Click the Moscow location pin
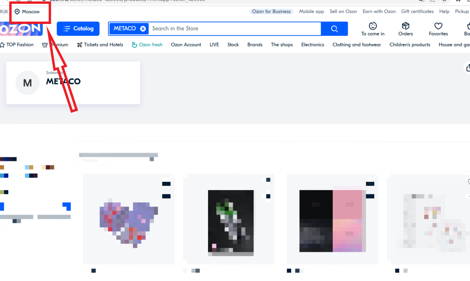Screen dimensions: 470x281 [17, 12]
